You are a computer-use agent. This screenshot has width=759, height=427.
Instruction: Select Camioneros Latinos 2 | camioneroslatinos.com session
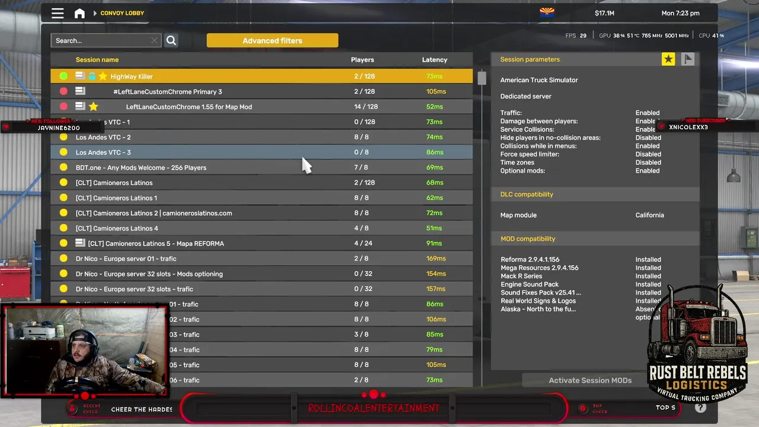pos(261,213)
